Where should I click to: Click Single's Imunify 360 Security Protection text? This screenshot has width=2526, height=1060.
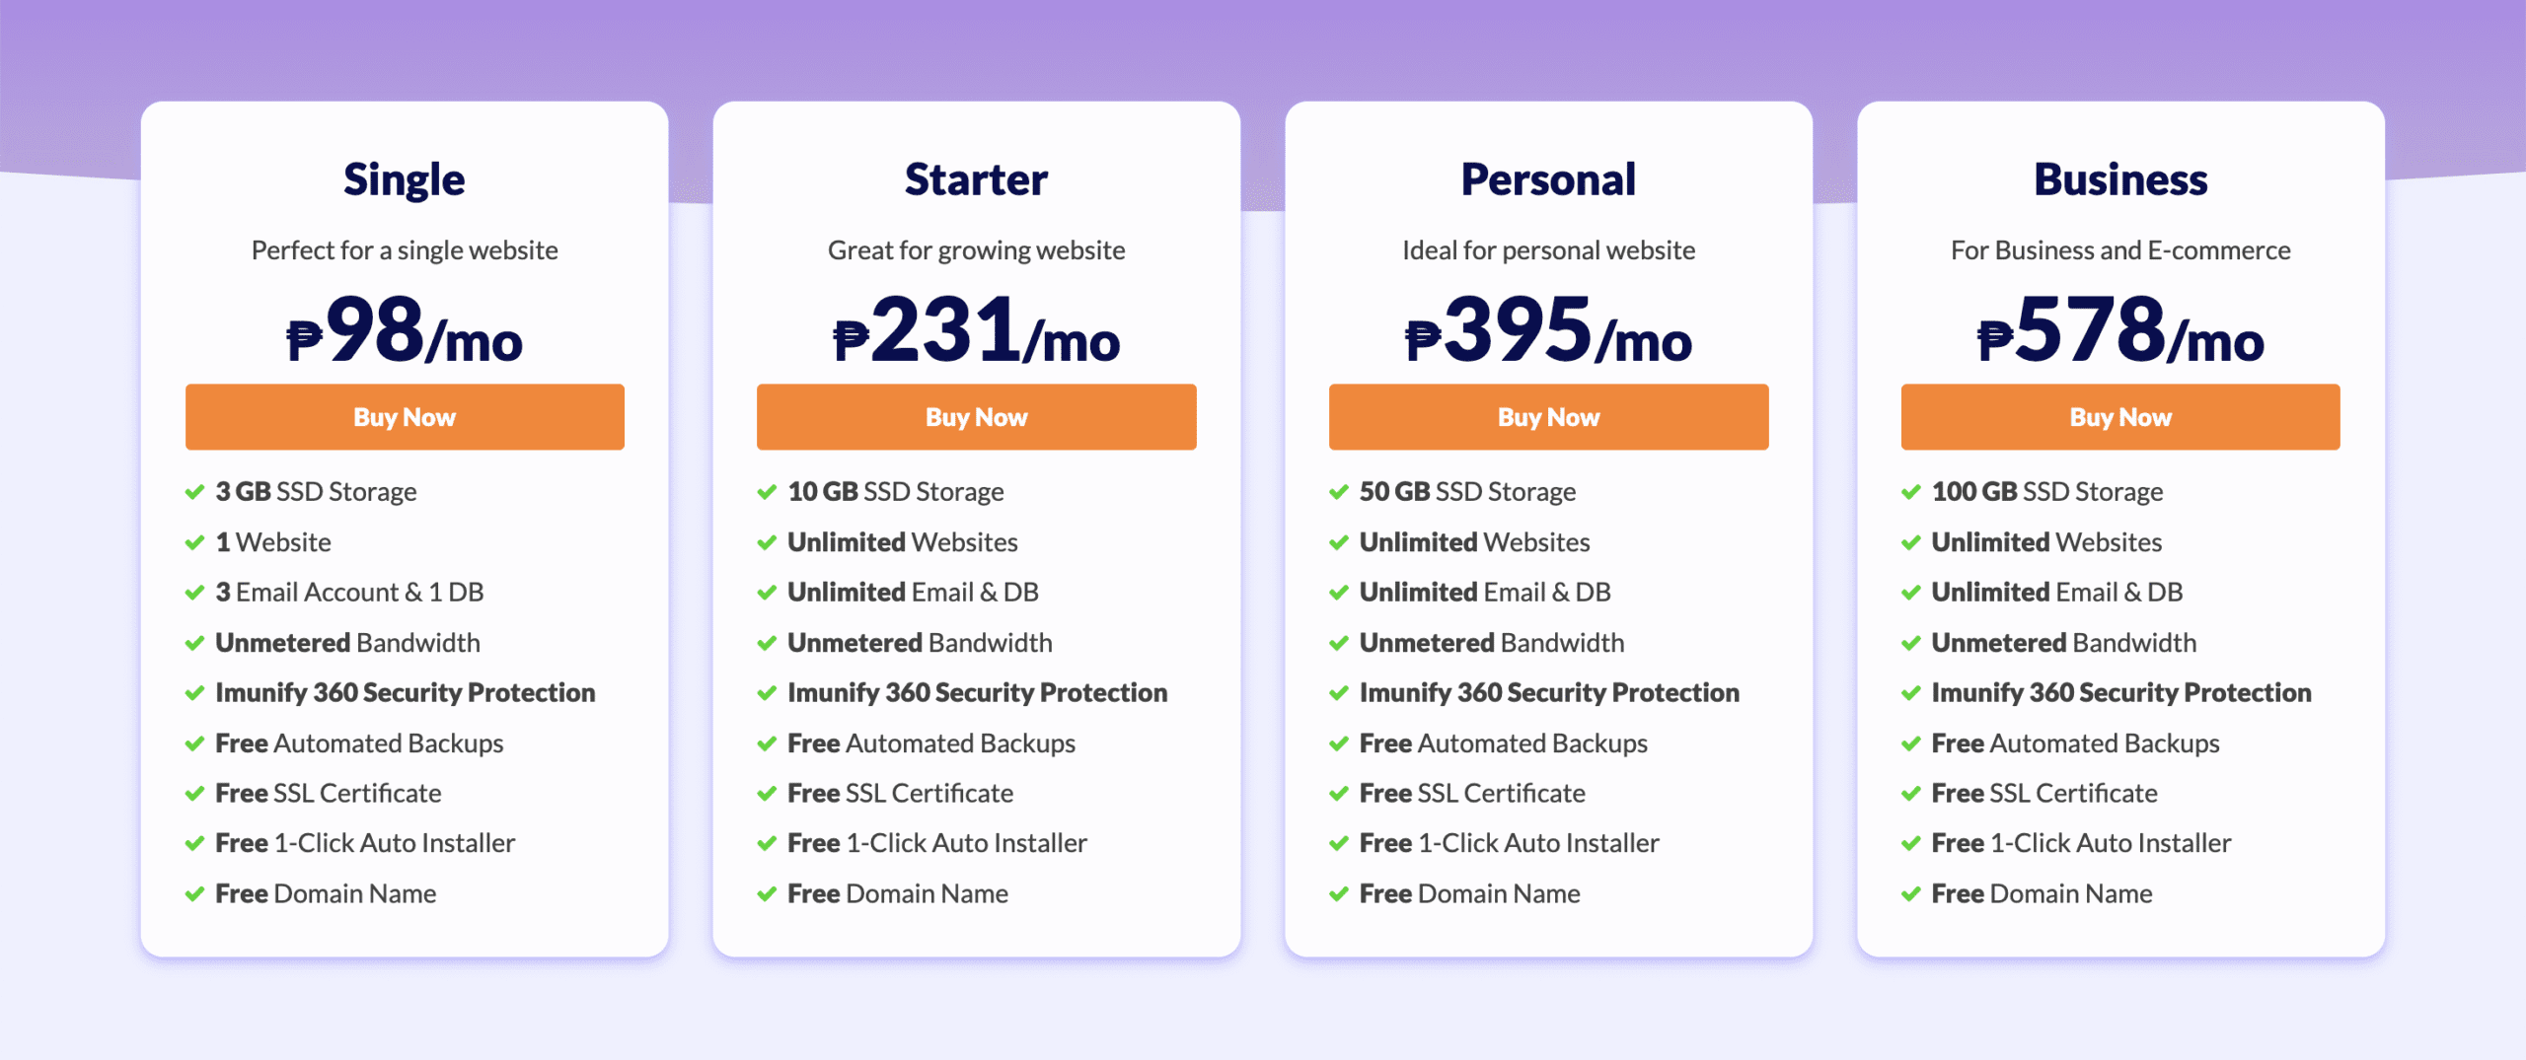click(x=405, y=693)
